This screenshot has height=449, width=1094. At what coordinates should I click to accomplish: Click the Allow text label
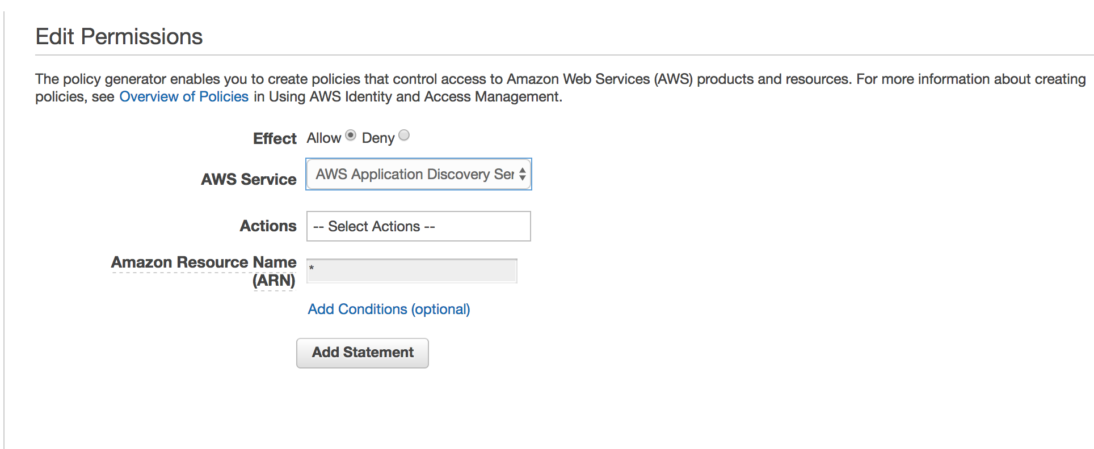pos(324,138)
